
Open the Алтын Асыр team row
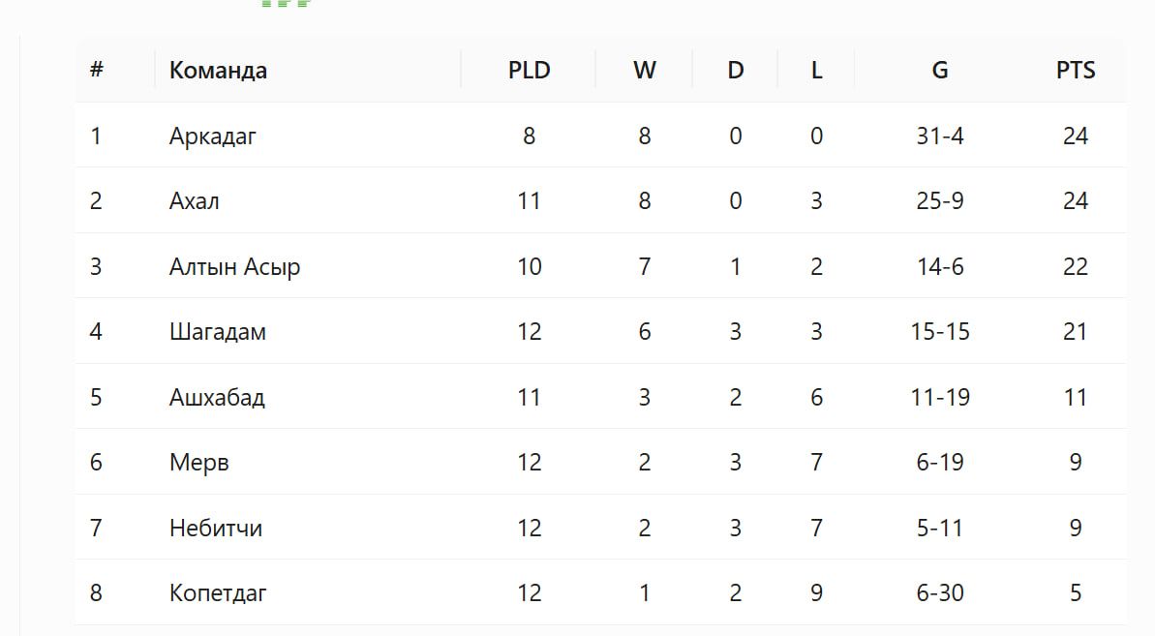pos(601,266)
